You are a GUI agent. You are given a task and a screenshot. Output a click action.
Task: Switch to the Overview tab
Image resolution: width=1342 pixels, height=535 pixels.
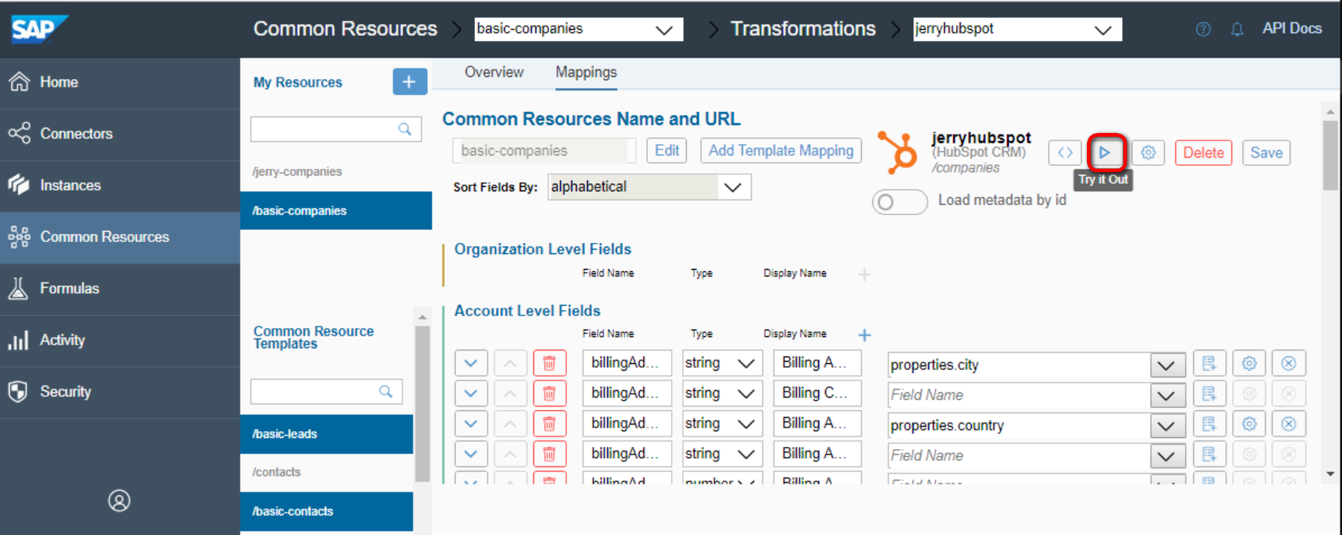(x=494, y=72)
